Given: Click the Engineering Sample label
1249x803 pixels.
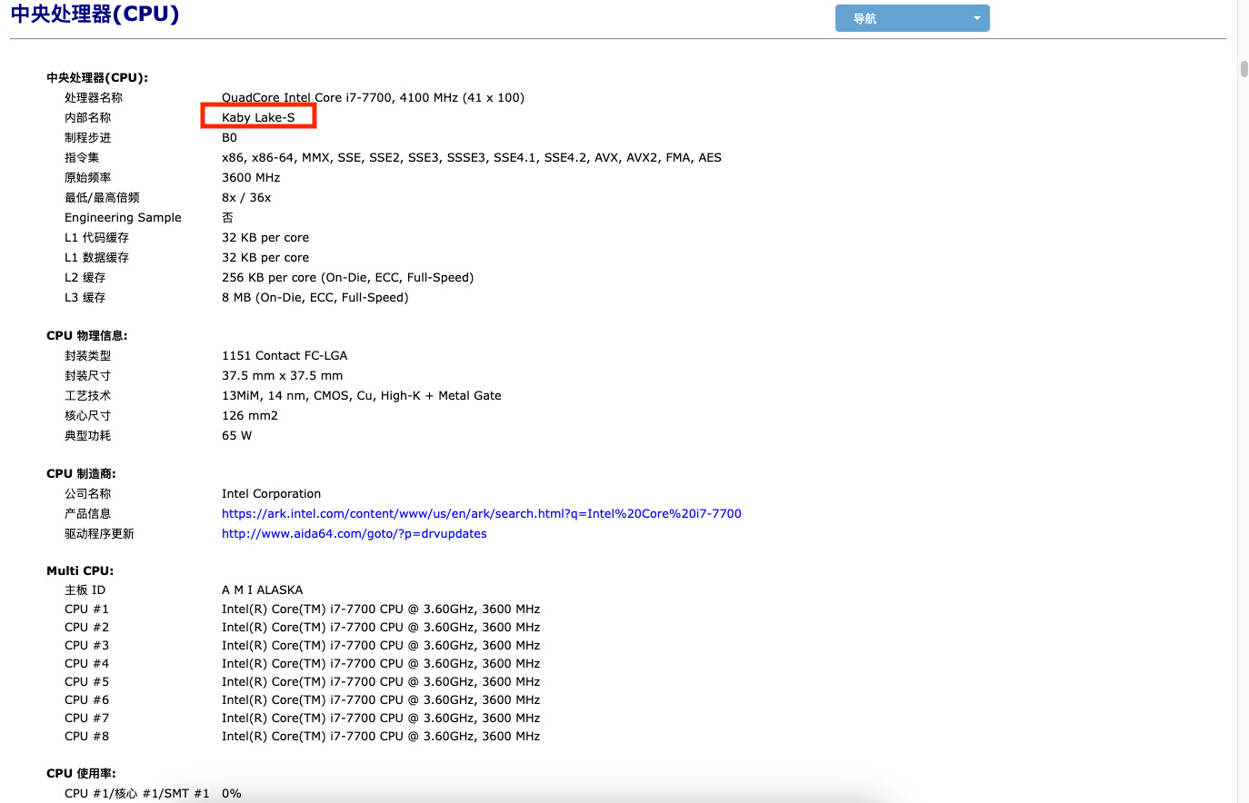Looking at the screenshot, I should (123, 217).
